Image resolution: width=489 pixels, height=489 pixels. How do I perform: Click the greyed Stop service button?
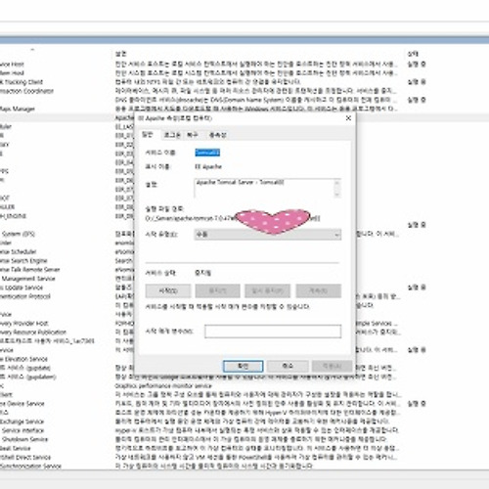(217, 290)
